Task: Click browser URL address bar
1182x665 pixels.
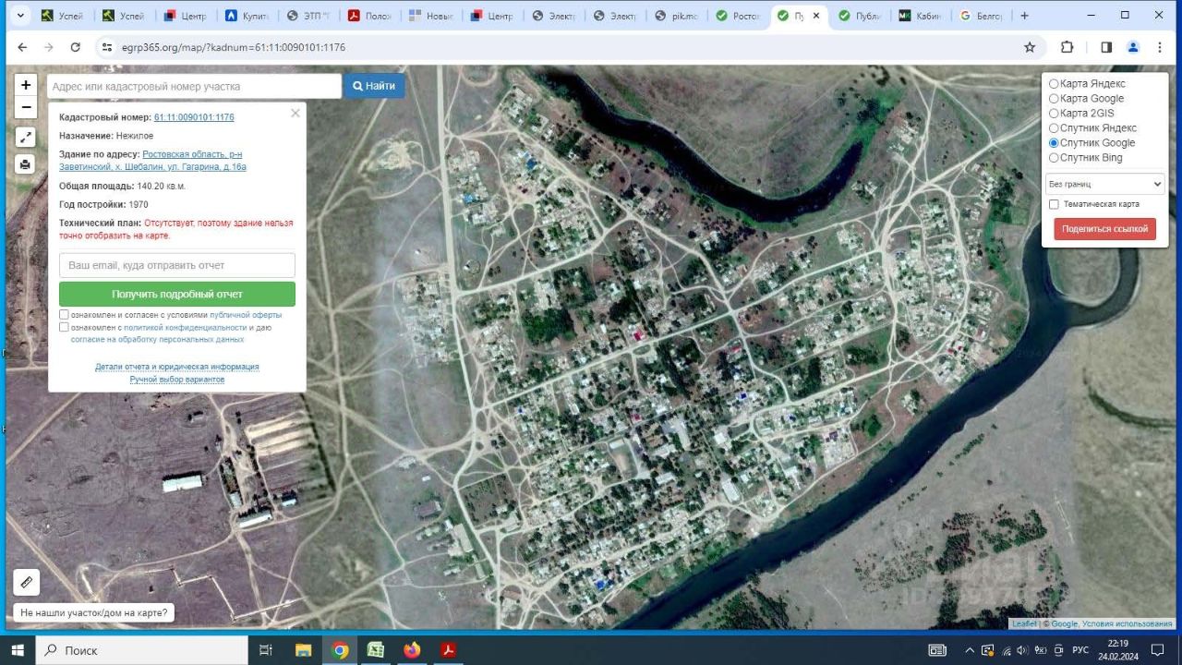Action: coord(563,47)
